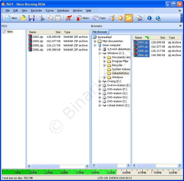Eject disc with the orange eject icon
The image size is (184, 181).
click(x=120, y=18)
